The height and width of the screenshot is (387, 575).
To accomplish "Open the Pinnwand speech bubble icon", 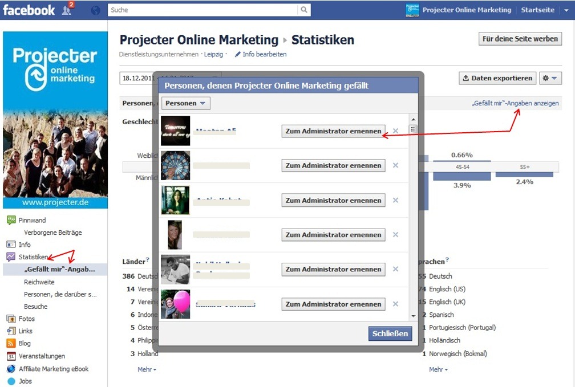I will 11,220.
